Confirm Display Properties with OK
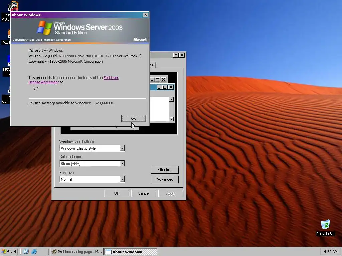 tap(117, 193)
